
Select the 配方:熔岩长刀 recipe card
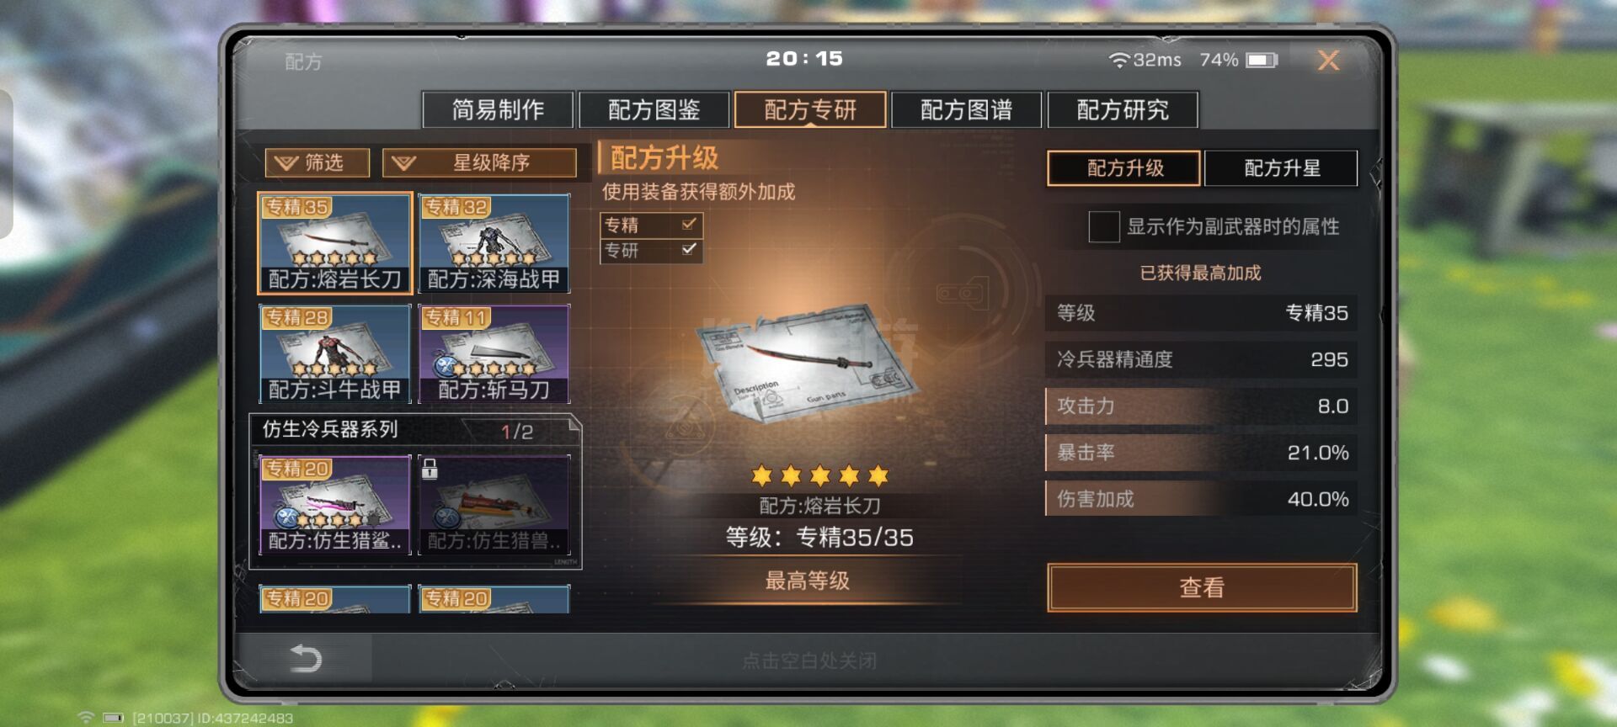point(334,243)
